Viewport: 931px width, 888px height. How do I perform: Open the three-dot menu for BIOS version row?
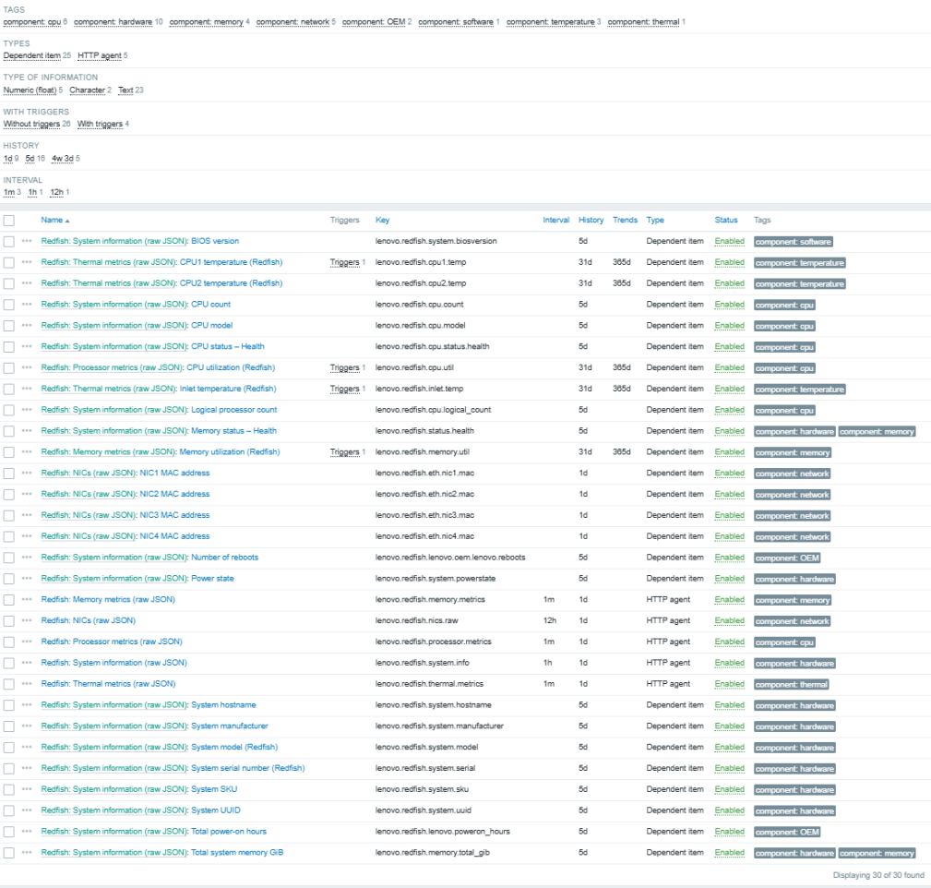27,241
